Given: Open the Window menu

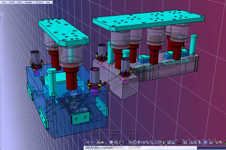Looking at the screenshot, I should [x=39, y=2].
